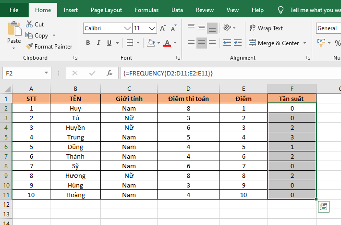Click the Insert Function fx icon
341x225 pixels.
pyautogui.click(x=110, y=73)
